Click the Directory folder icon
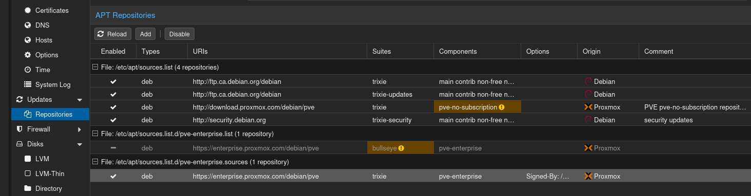This screenshot has width=751, height=196. point(28,188)
